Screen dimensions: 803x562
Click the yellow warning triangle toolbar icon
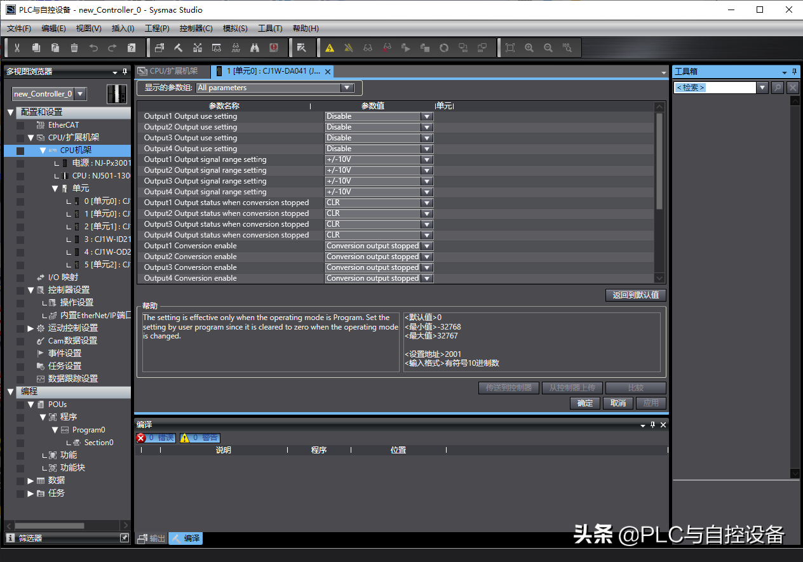(x=330, y=48)
